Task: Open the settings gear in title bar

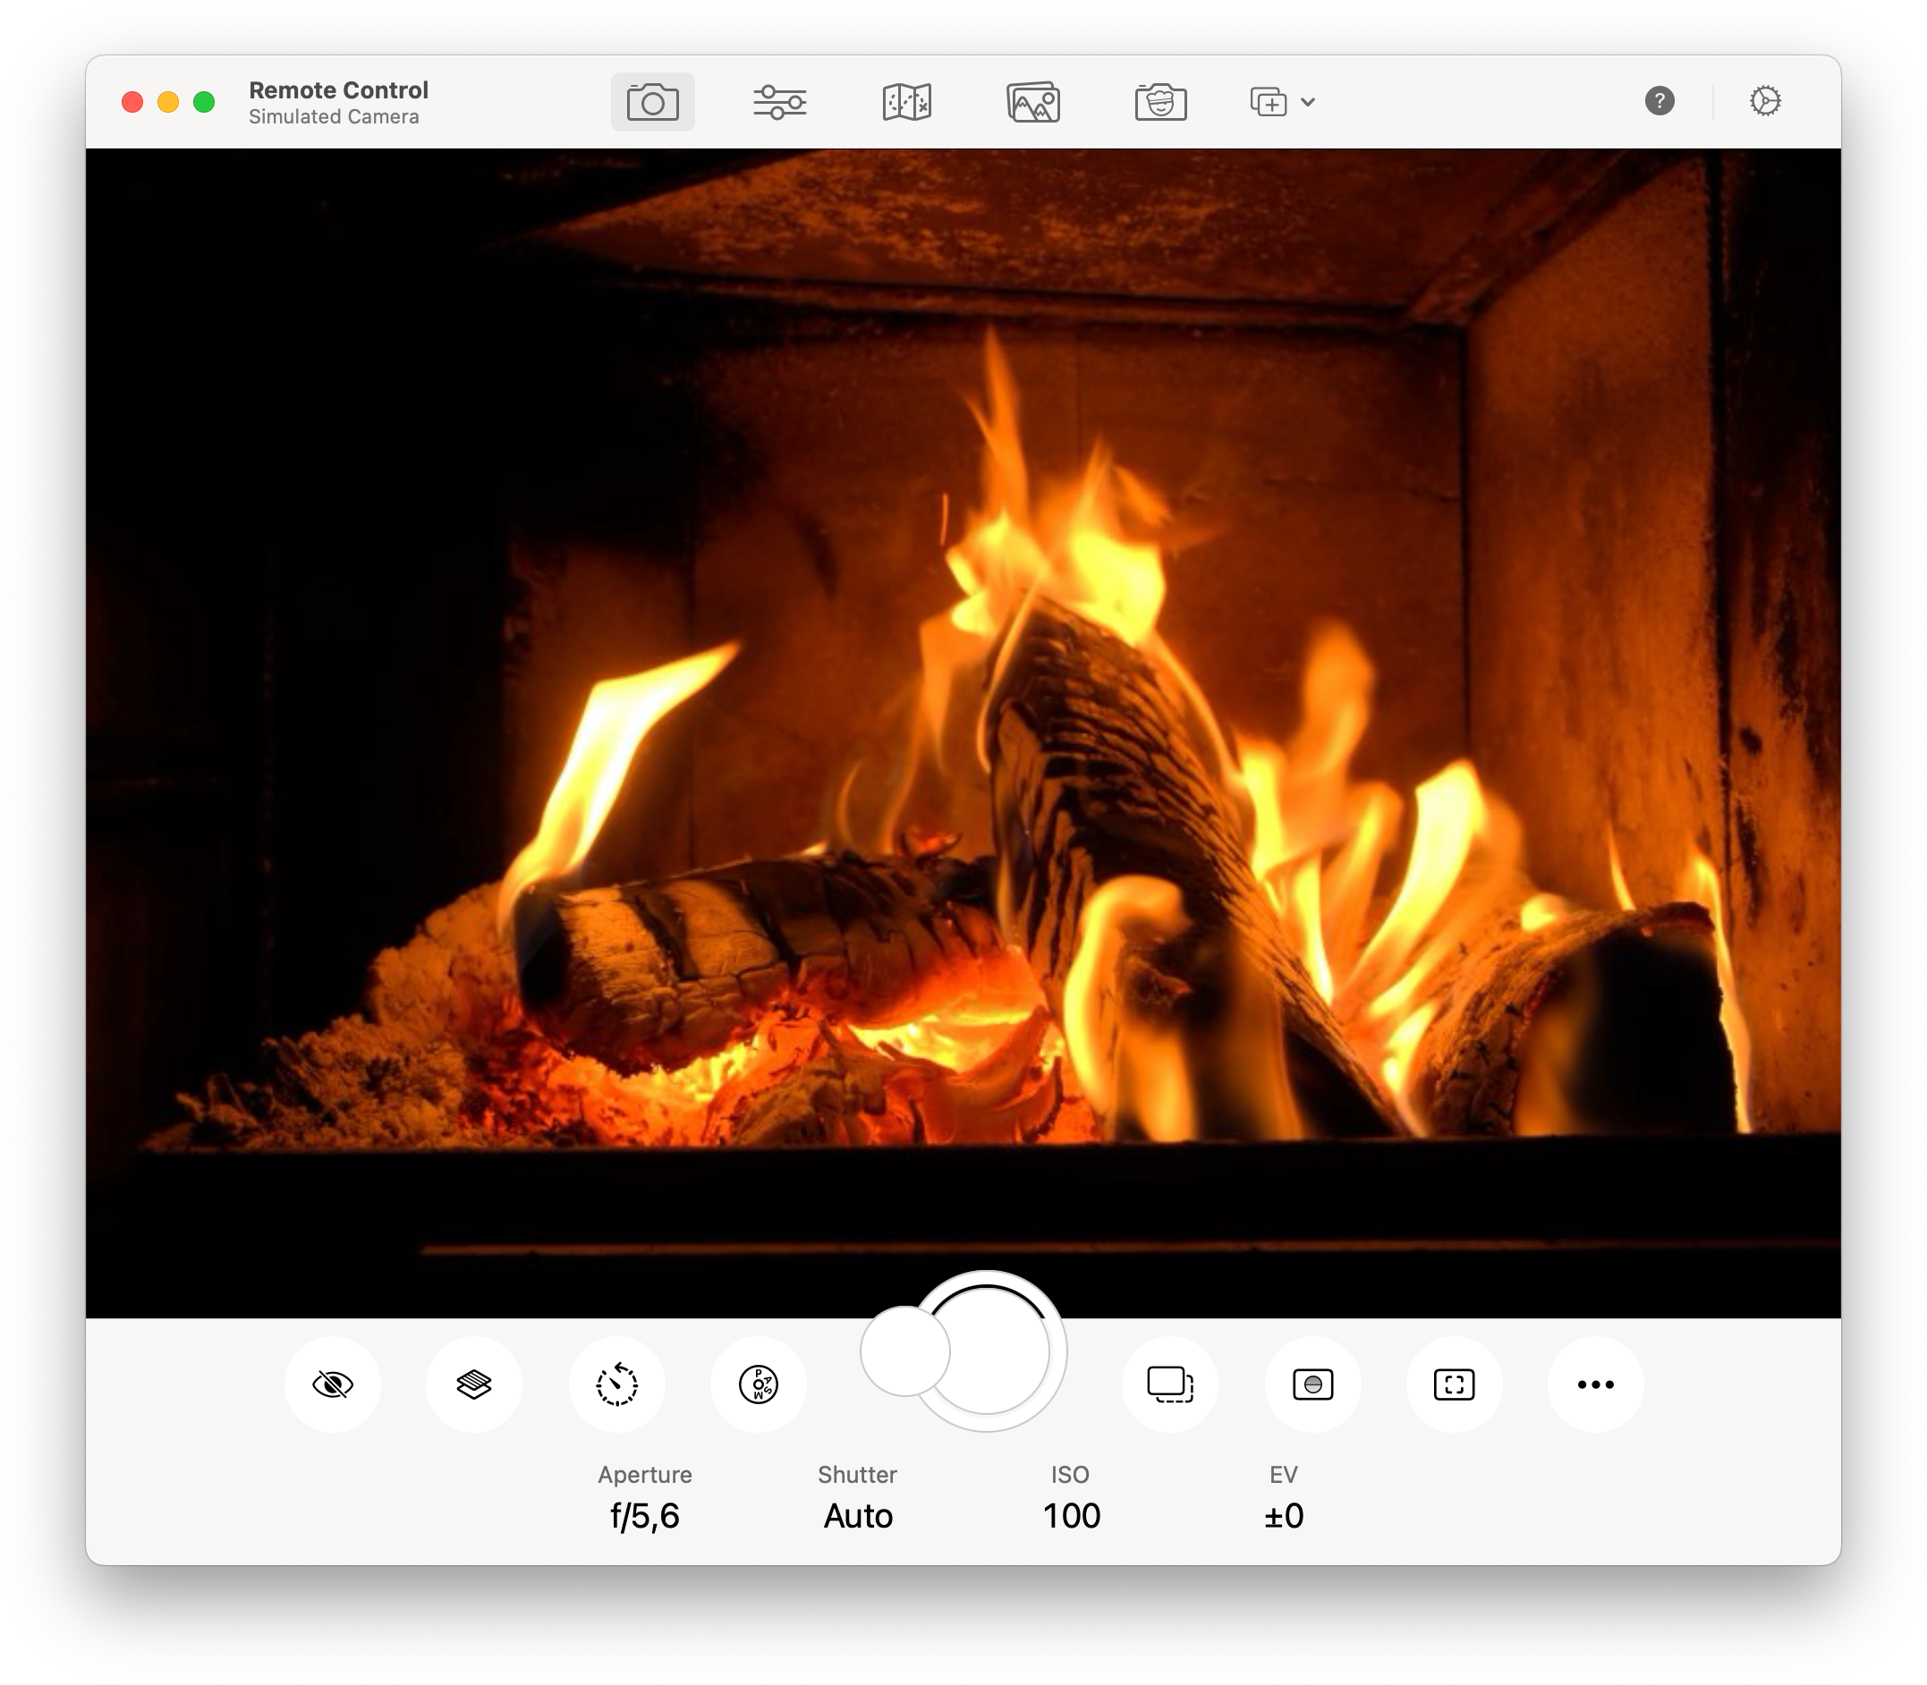Action: [1764, 100]
